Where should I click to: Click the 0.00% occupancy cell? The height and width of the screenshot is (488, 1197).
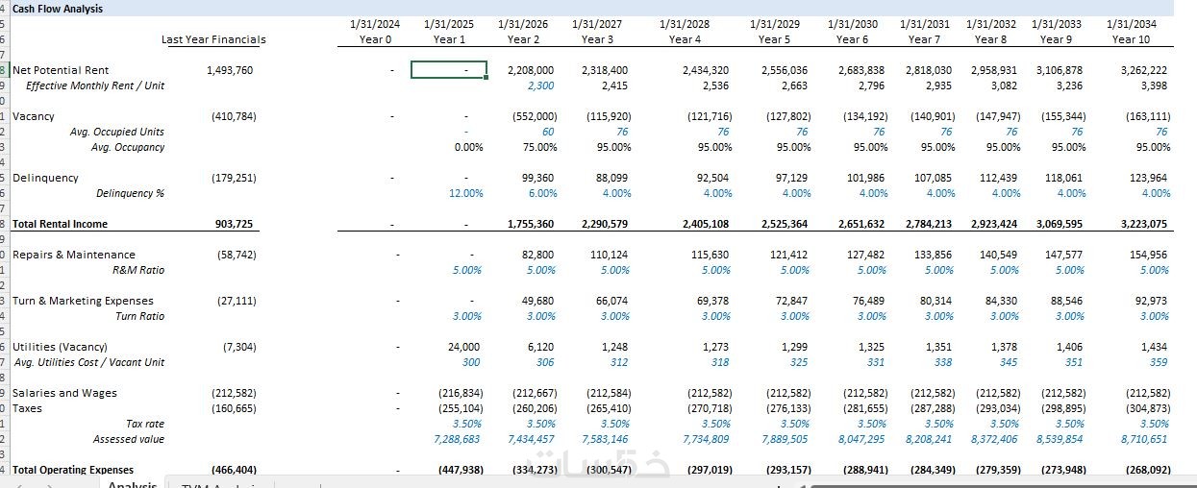pyautogui.click(x=468, y=147)
